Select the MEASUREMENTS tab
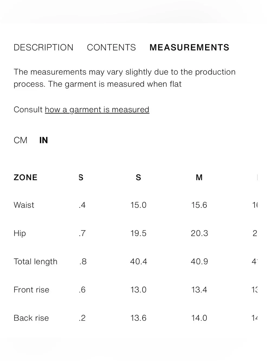This screenshot has width=271, height=361. point(189,47)
